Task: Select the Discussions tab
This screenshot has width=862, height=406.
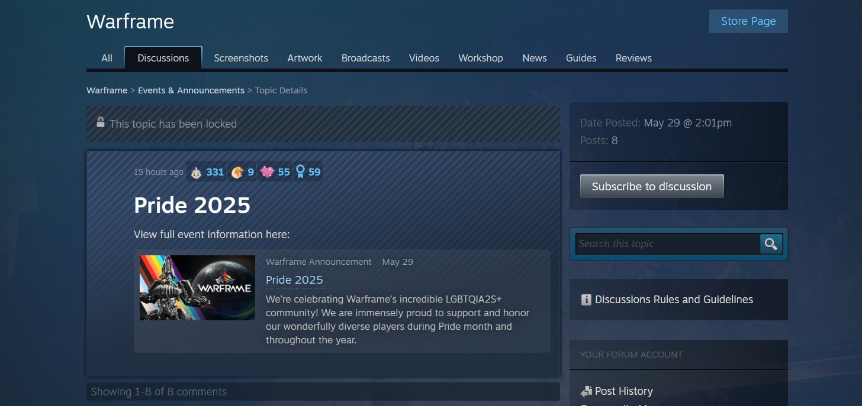Action: pos(163,58)
